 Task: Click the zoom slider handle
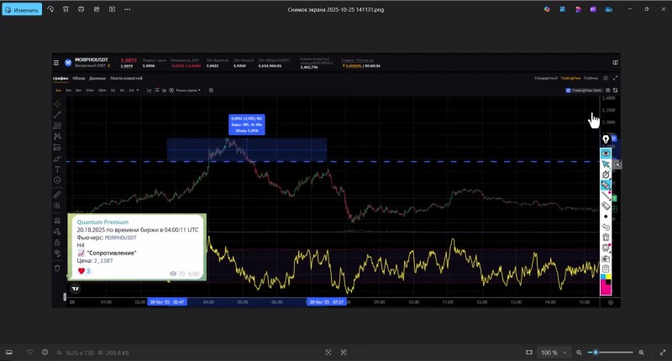596,352
